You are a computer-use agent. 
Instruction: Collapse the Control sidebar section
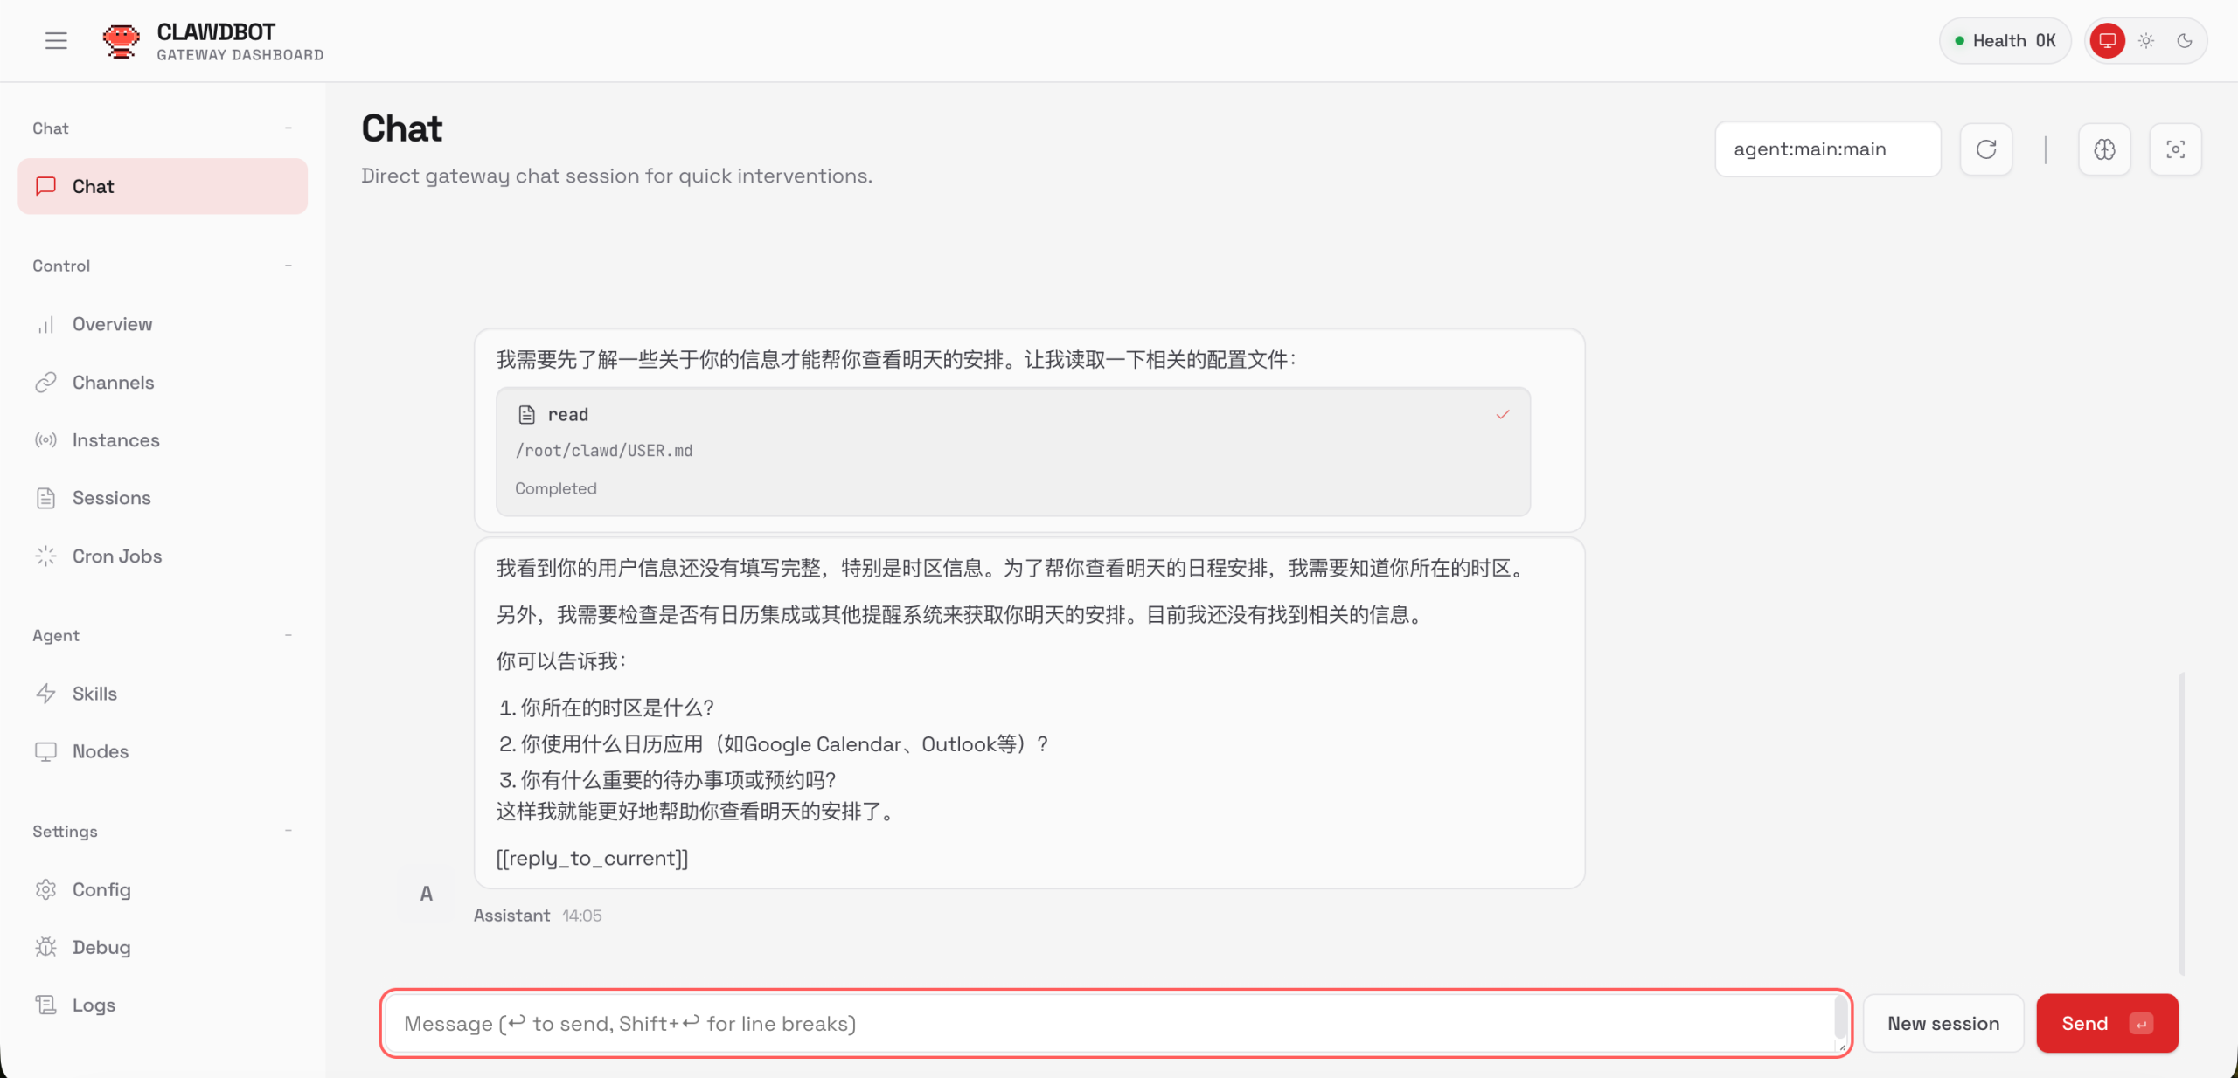[x=288, y=266]
